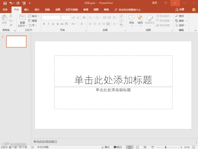This screenshot has height=149, width=198.
Task: Open the 文件 menu
Action: 5,10
